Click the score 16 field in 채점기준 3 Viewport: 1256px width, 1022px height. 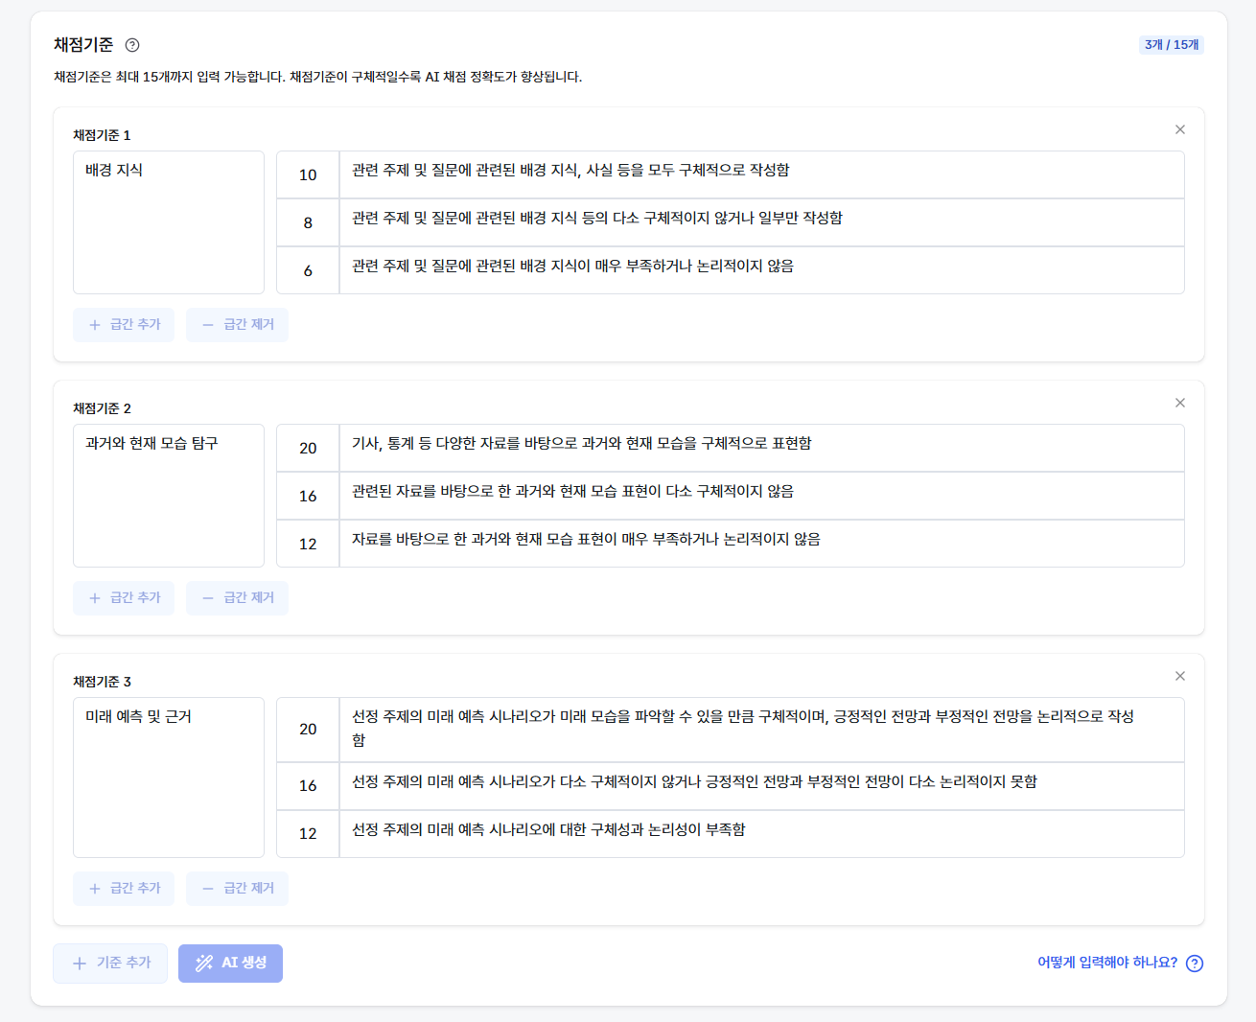point(308,786)
